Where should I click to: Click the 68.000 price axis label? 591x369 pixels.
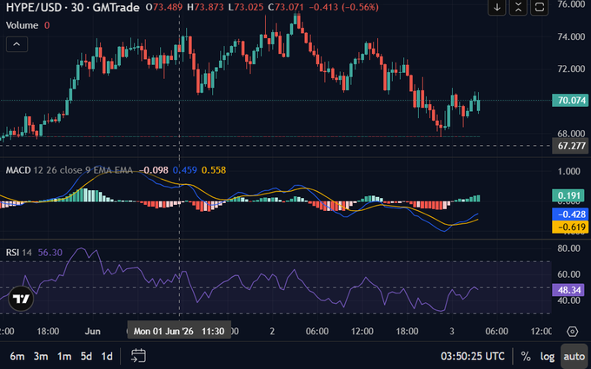pos(571,134)
